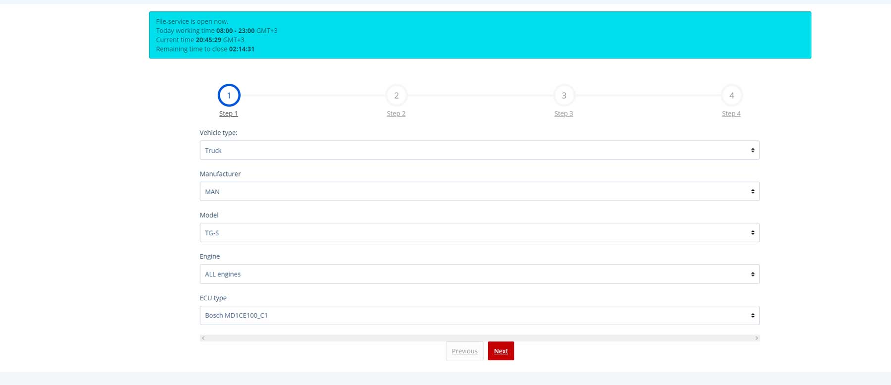Click the horizontal scrollbar track below the form

coord(479,338)
